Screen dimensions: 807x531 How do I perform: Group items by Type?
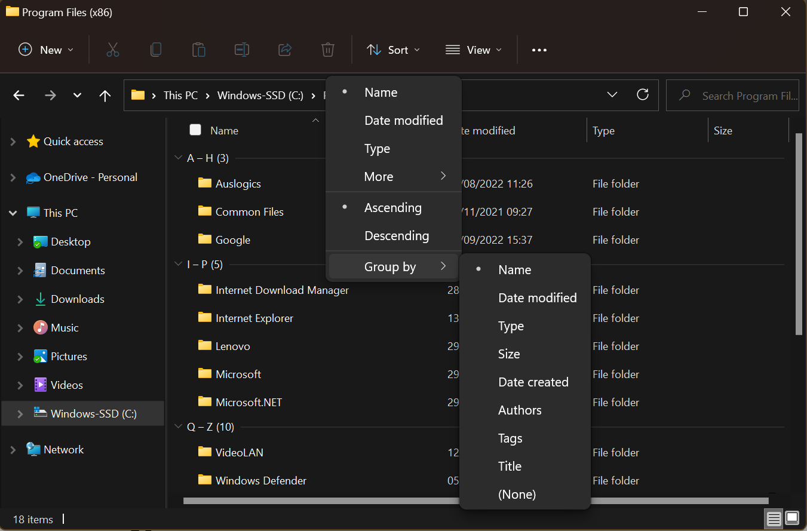pyautogui.click(x=511, y=326)
